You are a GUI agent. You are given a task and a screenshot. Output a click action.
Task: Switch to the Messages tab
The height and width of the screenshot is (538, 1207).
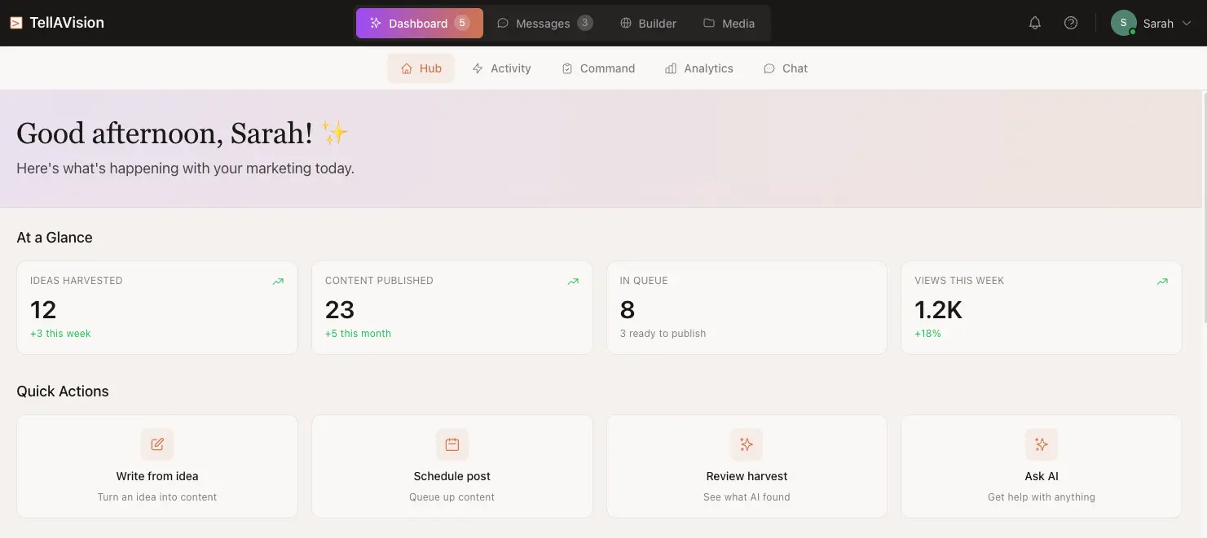click(544, 23)
